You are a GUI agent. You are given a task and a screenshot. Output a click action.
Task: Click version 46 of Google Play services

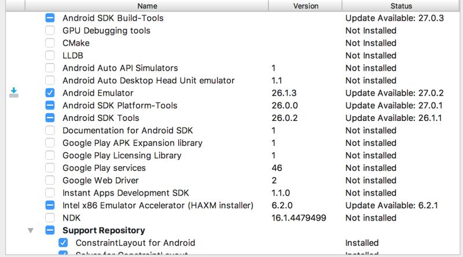point(277,168)
